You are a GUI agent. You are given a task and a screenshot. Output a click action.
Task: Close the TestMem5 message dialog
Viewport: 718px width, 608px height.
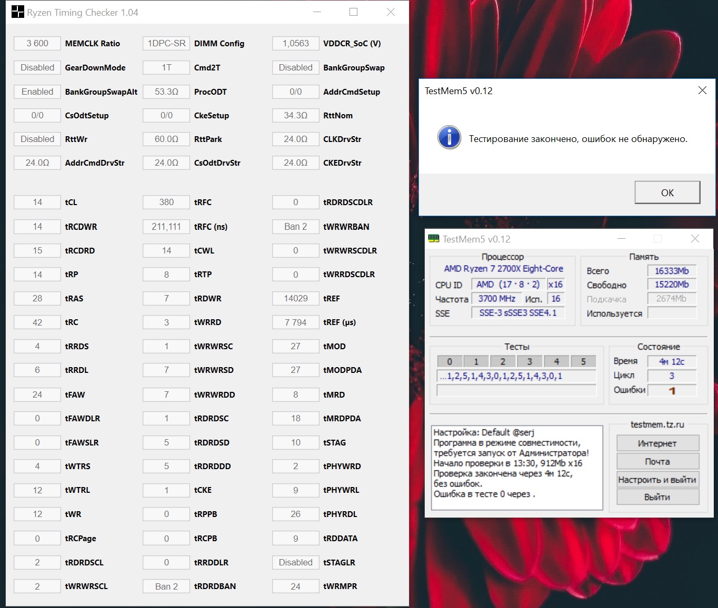pos(702,90)
